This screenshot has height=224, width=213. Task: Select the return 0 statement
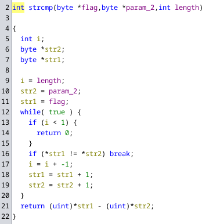pyautogui.click(x=55, y=133)
